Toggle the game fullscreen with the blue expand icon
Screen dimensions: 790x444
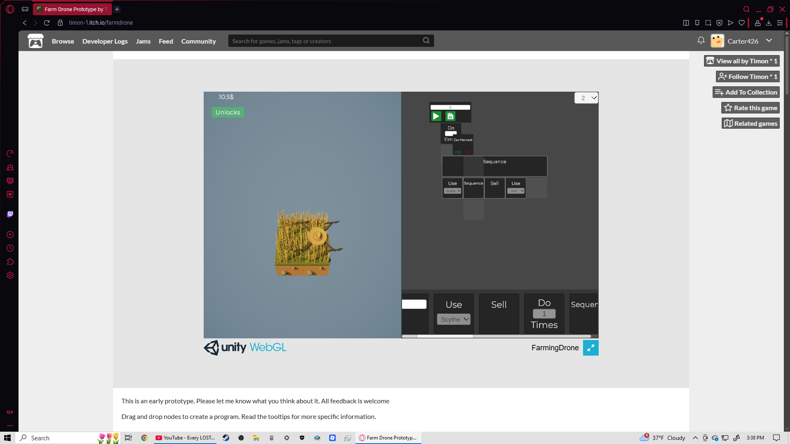(590, 348)
